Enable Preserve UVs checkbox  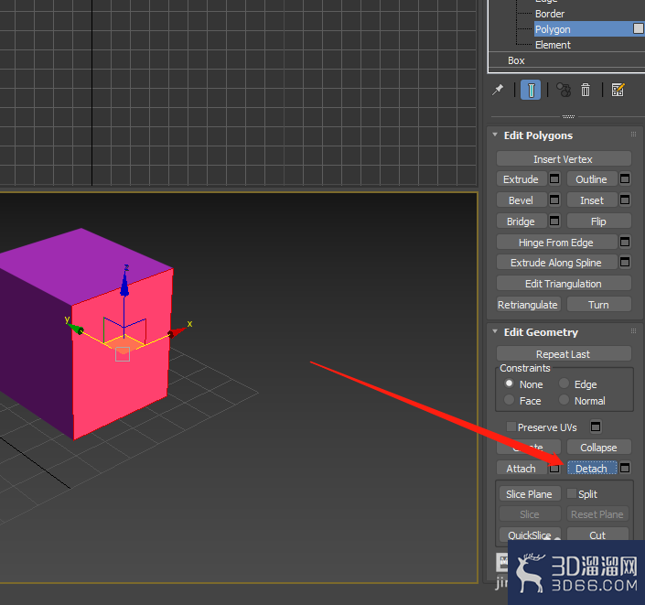click(511, 427)
